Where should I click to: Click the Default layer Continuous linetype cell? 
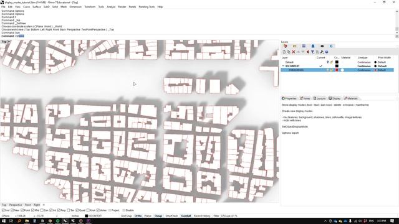coord(364,62)
